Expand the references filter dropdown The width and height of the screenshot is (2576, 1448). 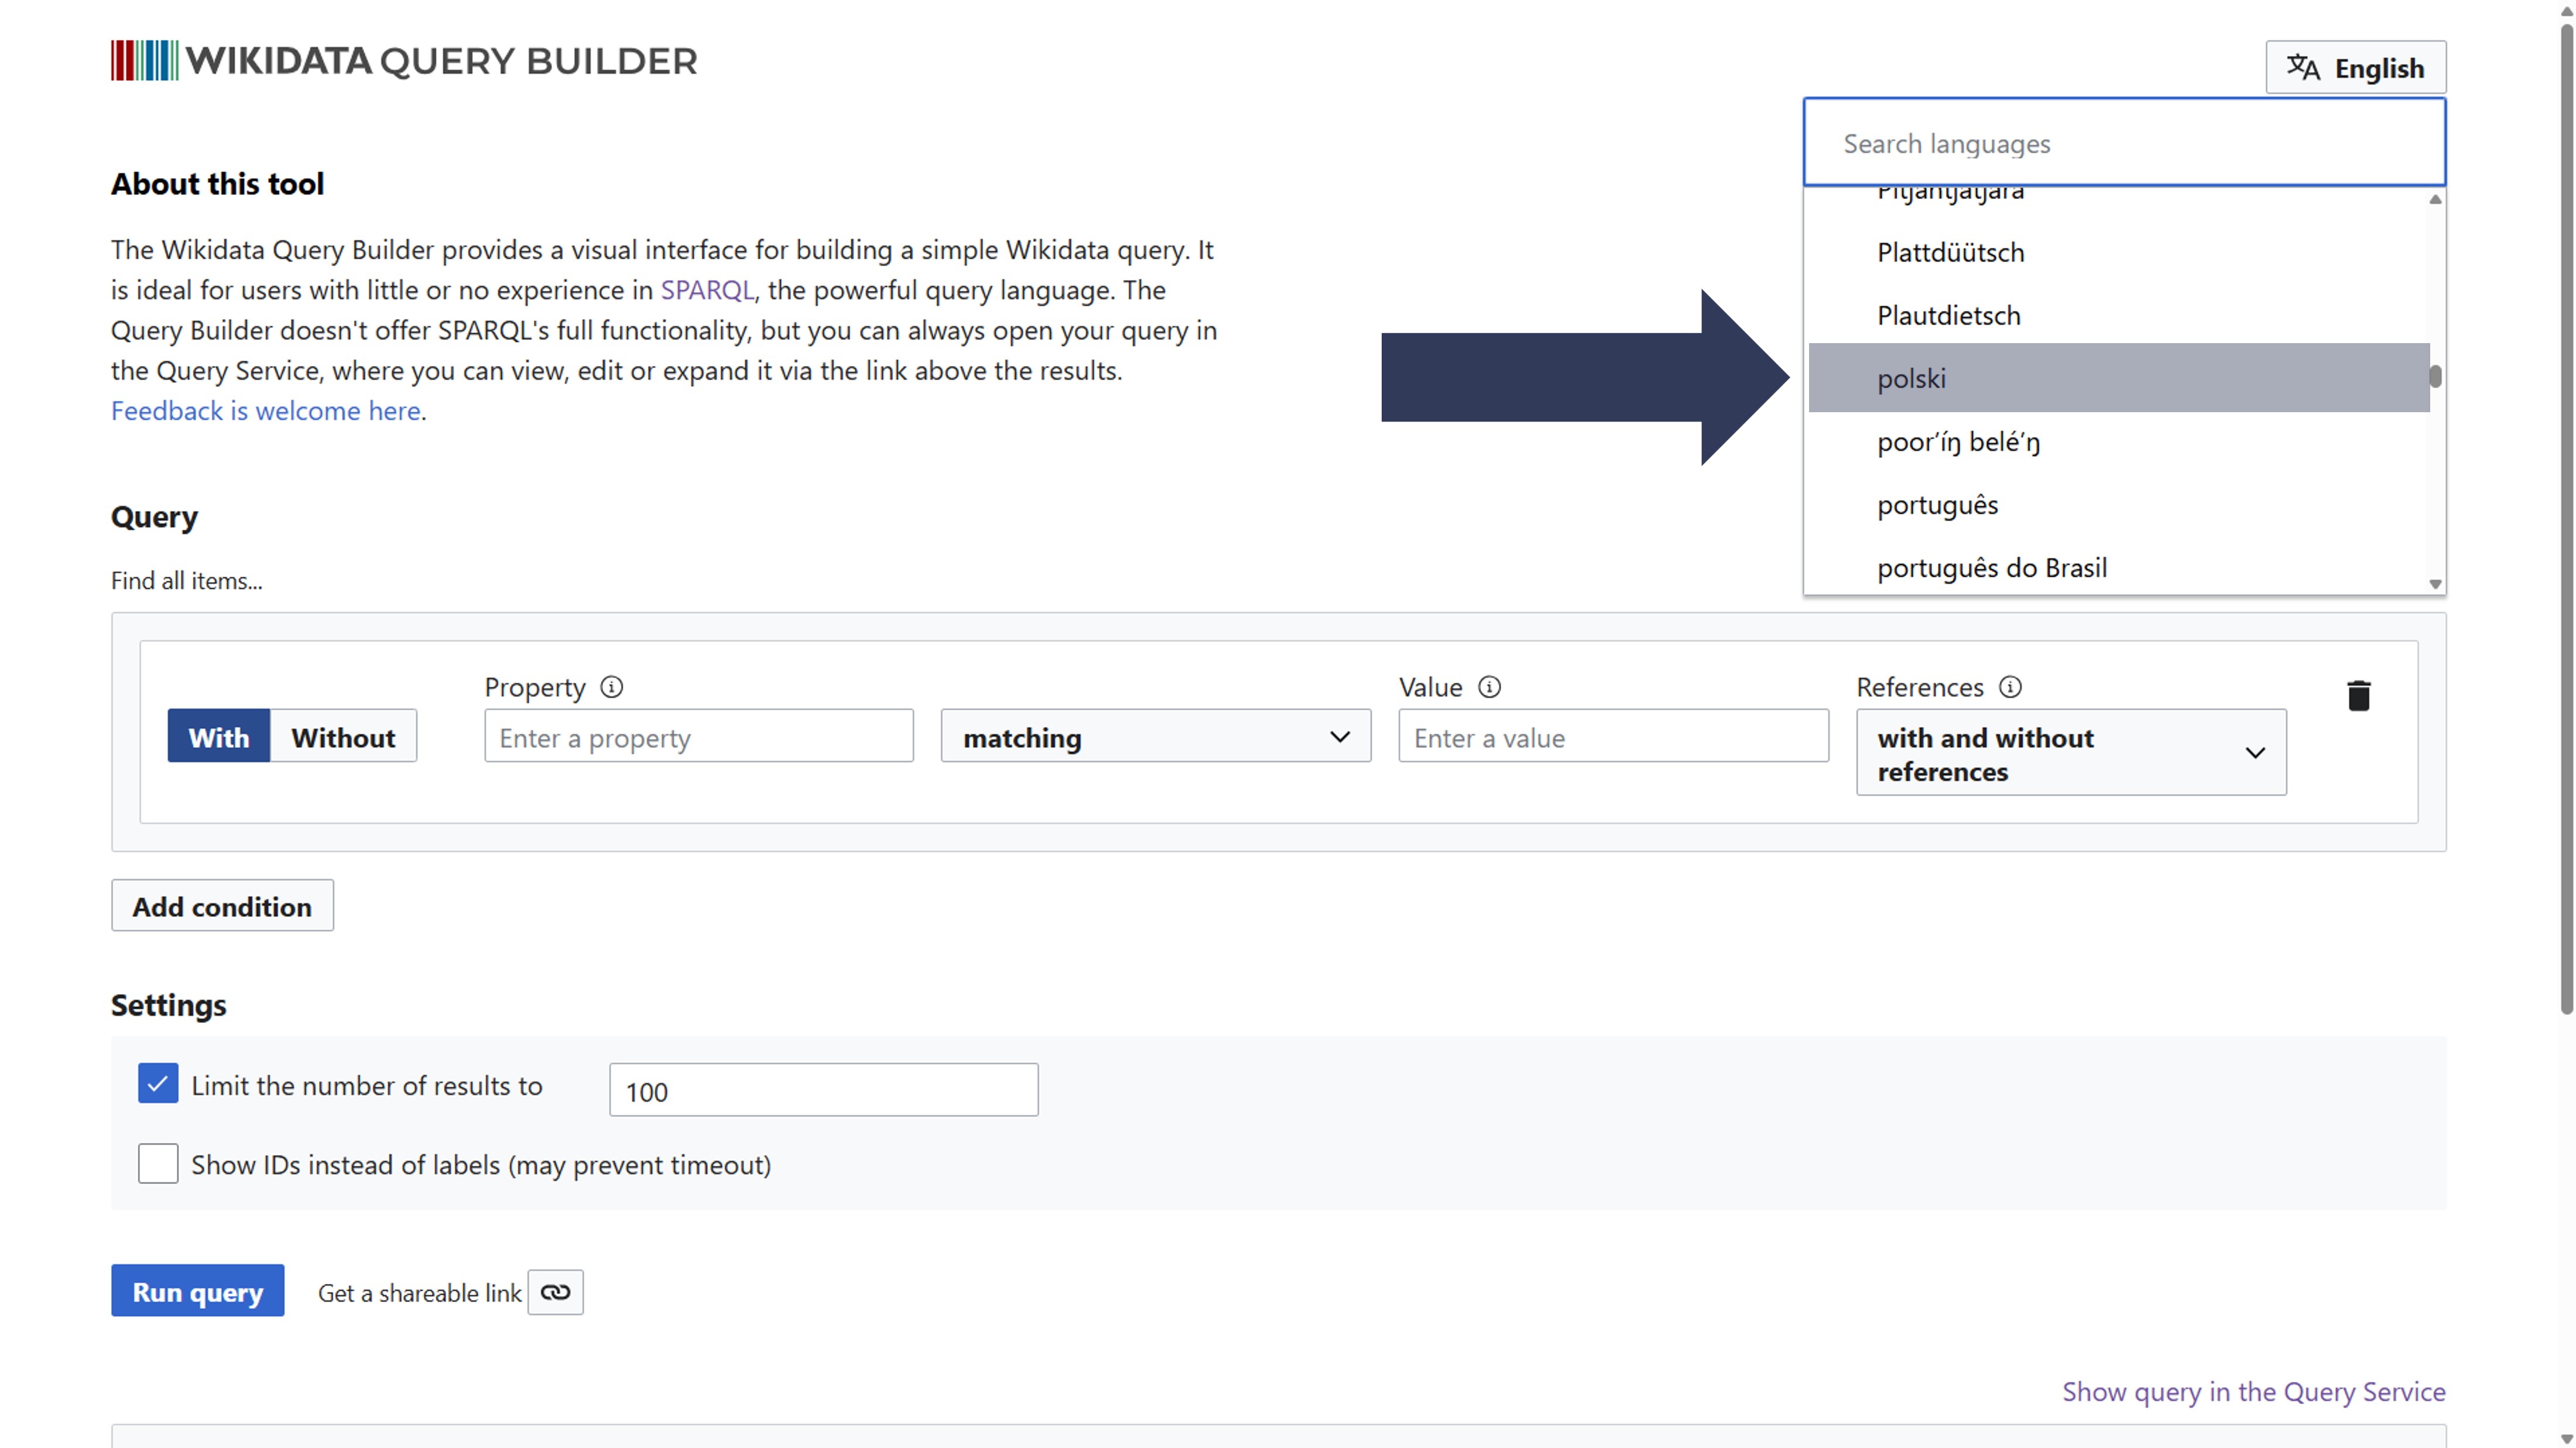2070,753
